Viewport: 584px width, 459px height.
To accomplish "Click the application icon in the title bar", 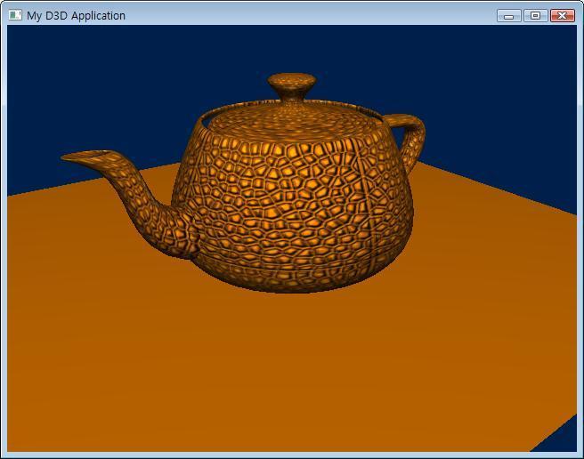I will tap(15, 15).
